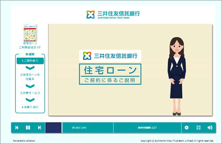Click the Sumitomo Mitsui Trust Bank header logo

(x=113, y=14)
